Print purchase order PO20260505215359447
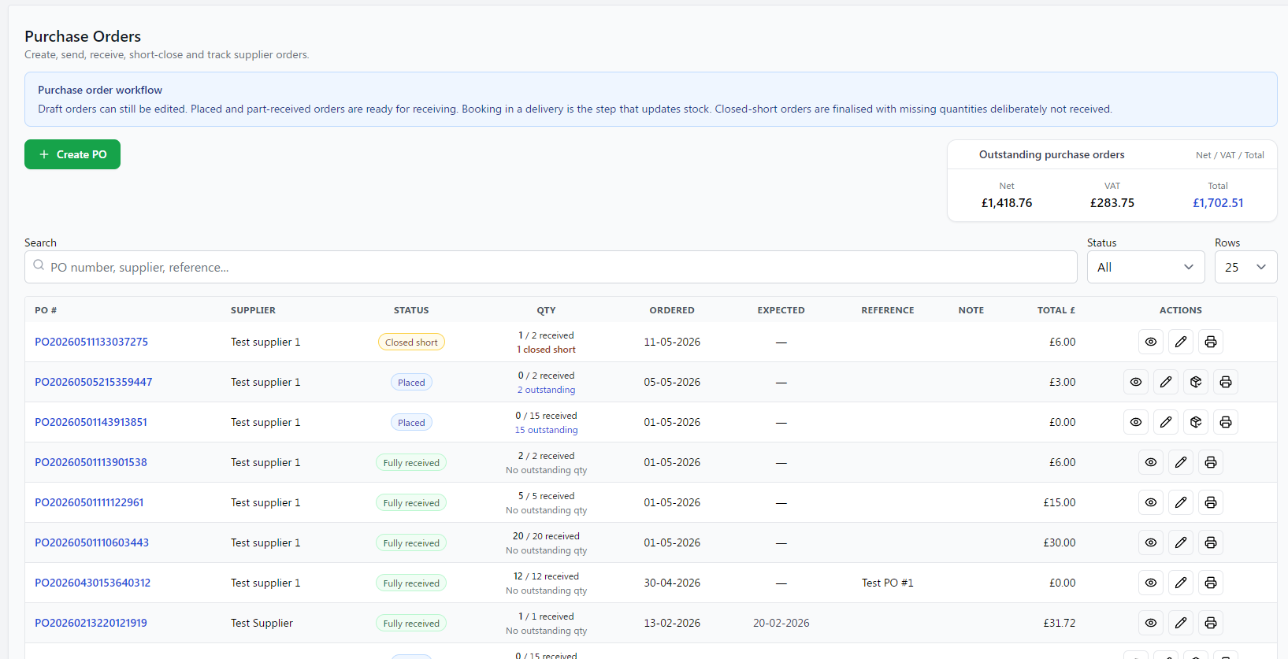1288x659 pixels. pos(1226,382)
